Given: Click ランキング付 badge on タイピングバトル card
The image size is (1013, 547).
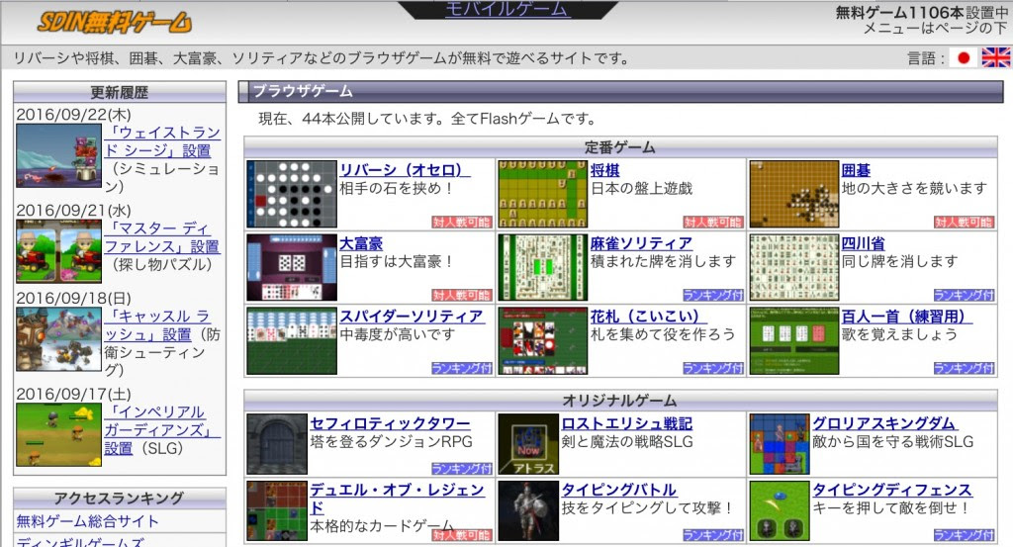Looking at the screenshot, I should (712, 535).
